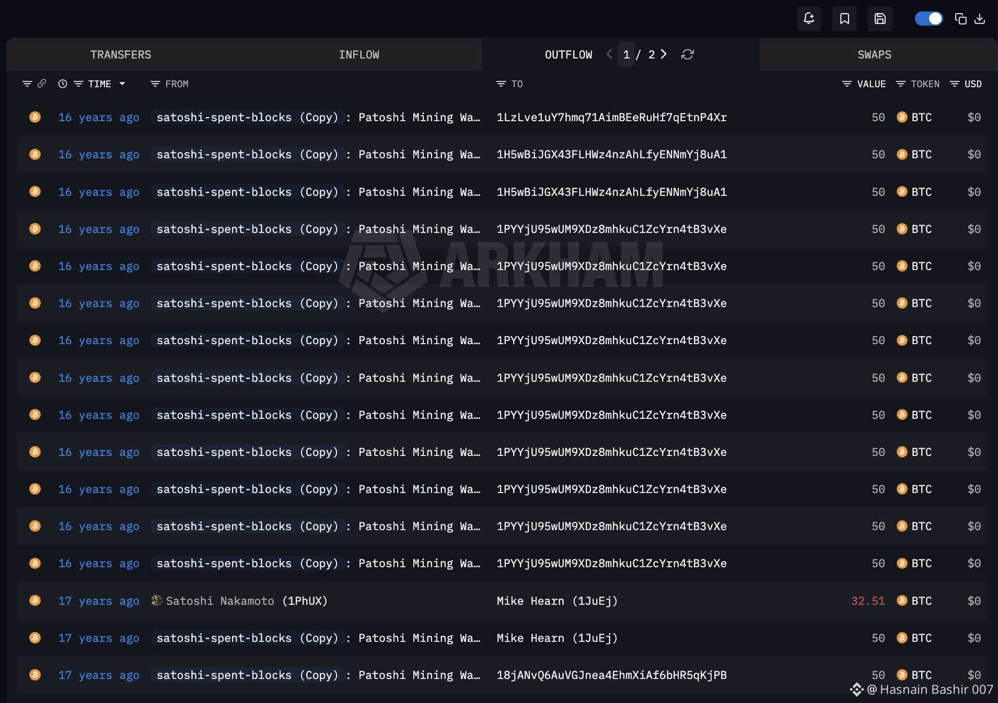Click the TOKEN column header label
Screen dimensions: 998x703
(x=925, y=84)
